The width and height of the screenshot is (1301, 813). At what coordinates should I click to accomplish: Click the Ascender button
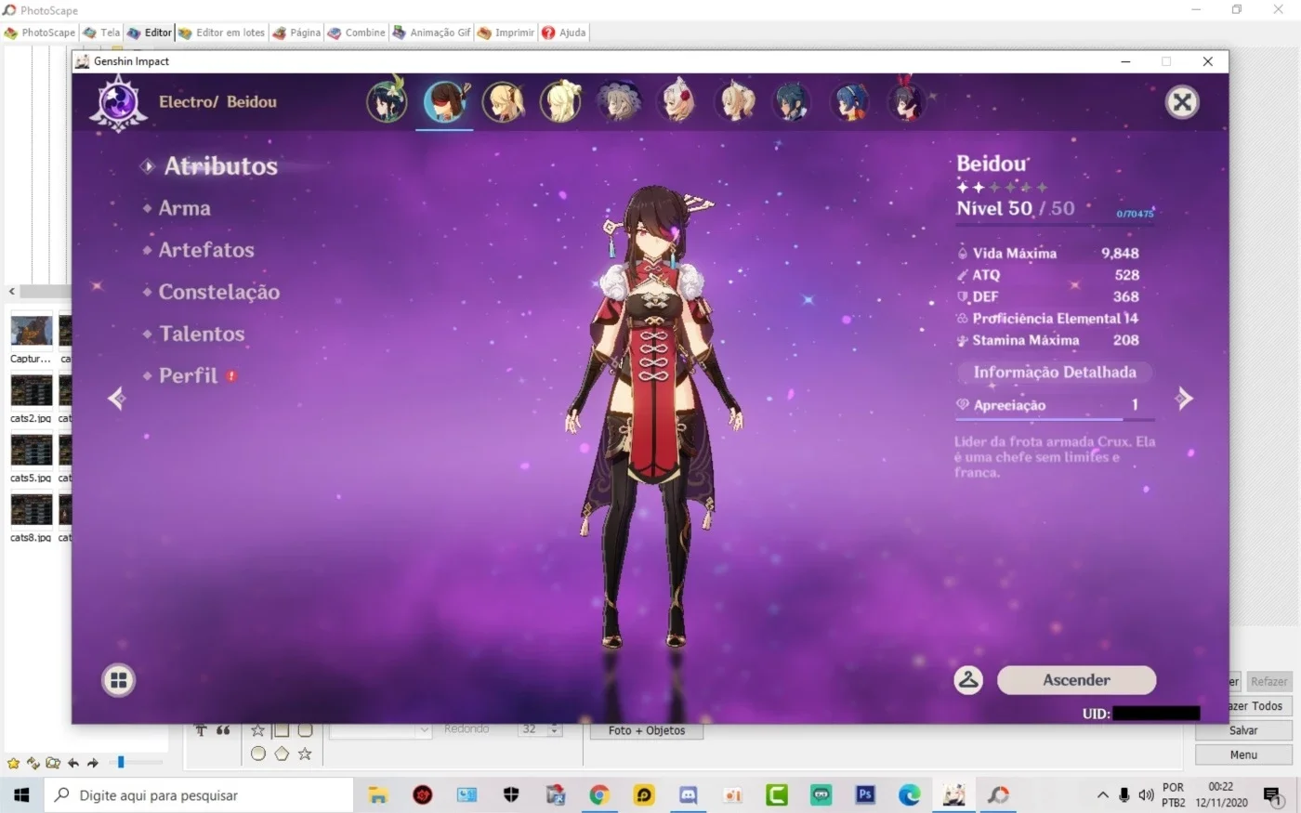[1076, 680]
